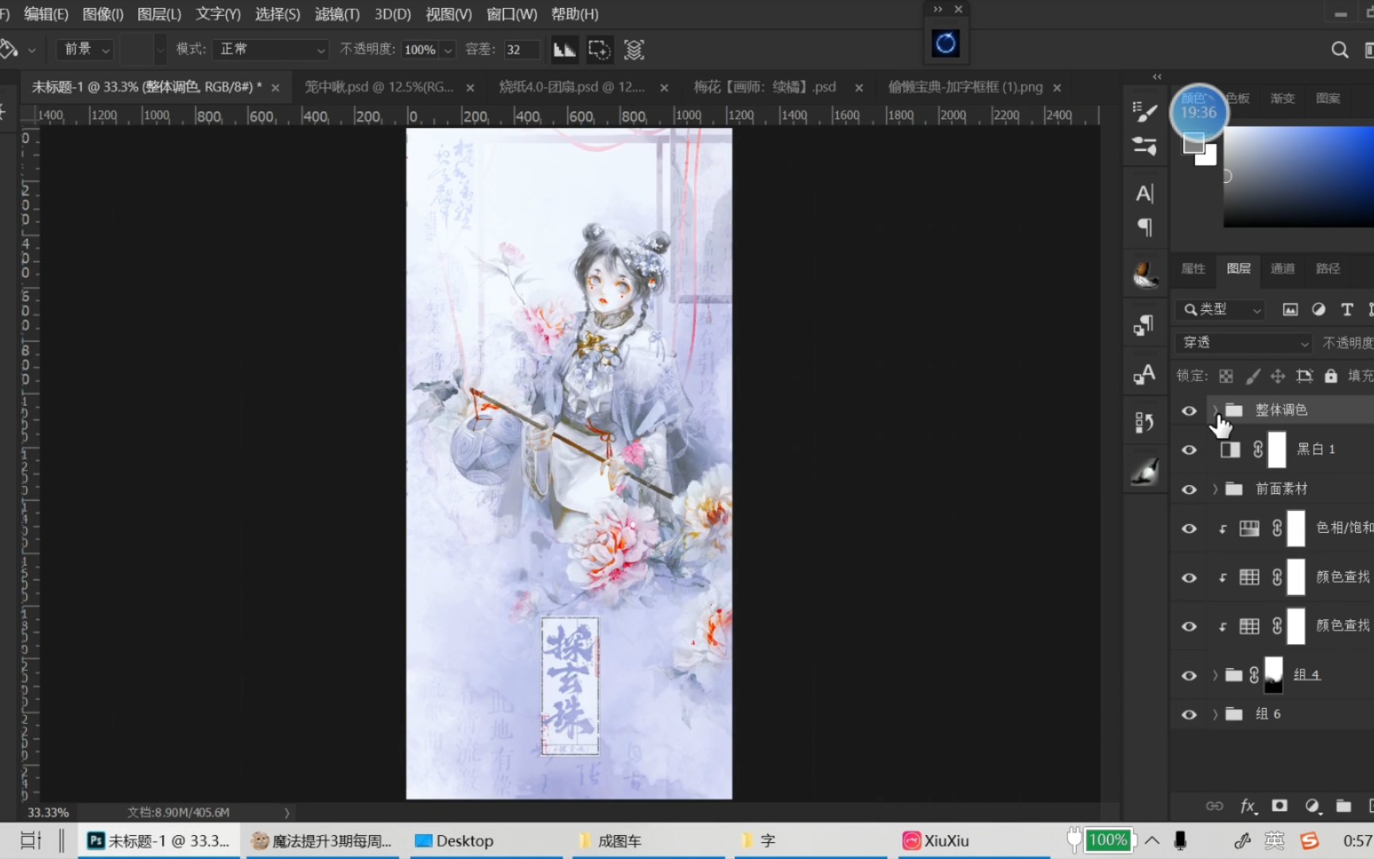Switch to the 渐变 tab
The height and width of the screenshot is (859, 1374).
(1282, 99)
